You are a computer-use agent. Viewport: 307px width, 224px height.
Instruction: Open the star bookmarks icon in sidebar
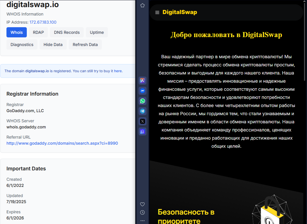point(142,5)
